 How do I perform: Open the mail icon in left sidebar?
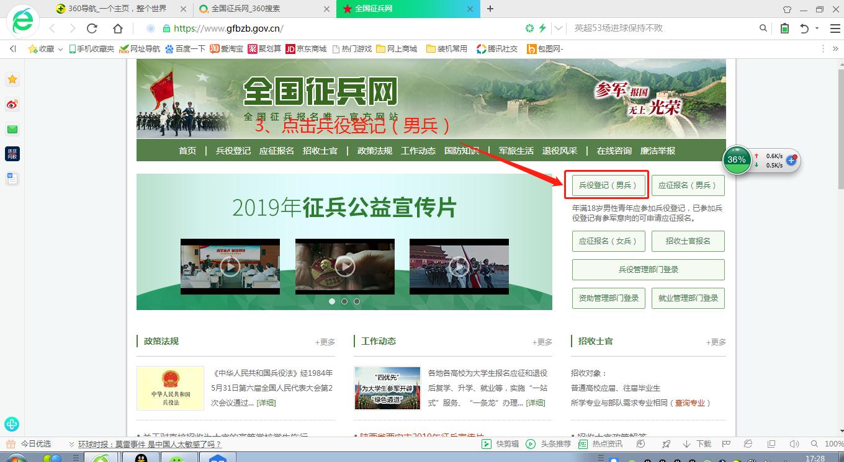(12, 129)
